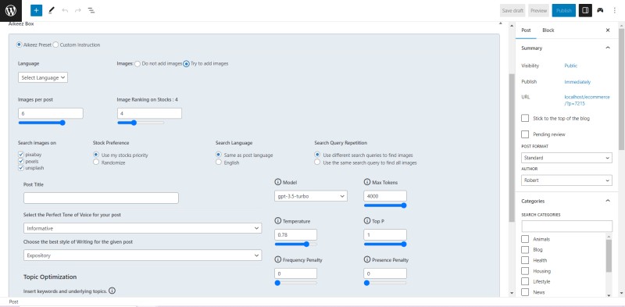
Task: Click the WordPress logo icon
Action: pyautogui.click(x=11, y=10)
